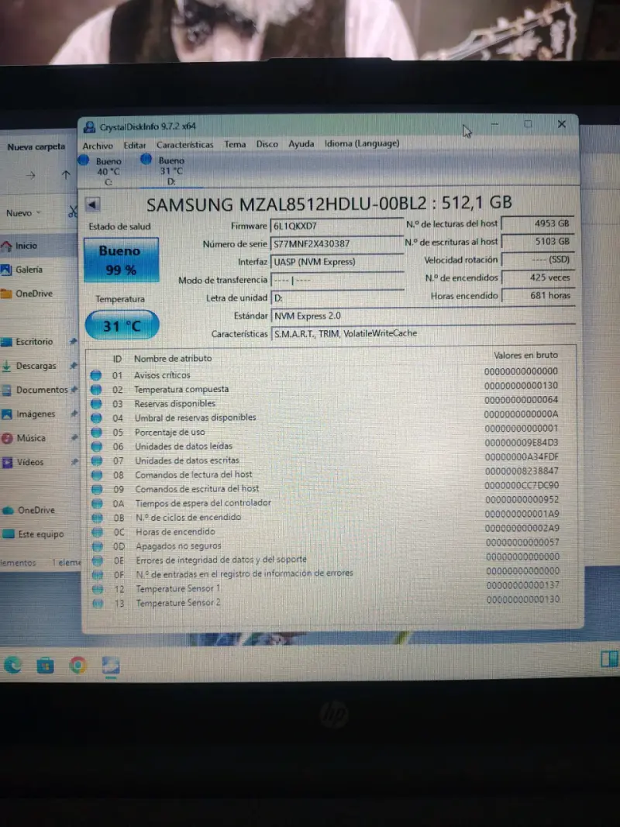620x827 pixels.
Task: Click status icon of Horas de encendido row
Action: (x=98, y=532)
